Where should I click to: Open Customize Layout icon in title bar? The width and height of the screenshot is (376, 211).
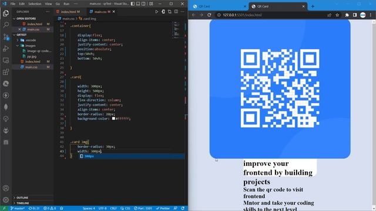click(151, 4)
